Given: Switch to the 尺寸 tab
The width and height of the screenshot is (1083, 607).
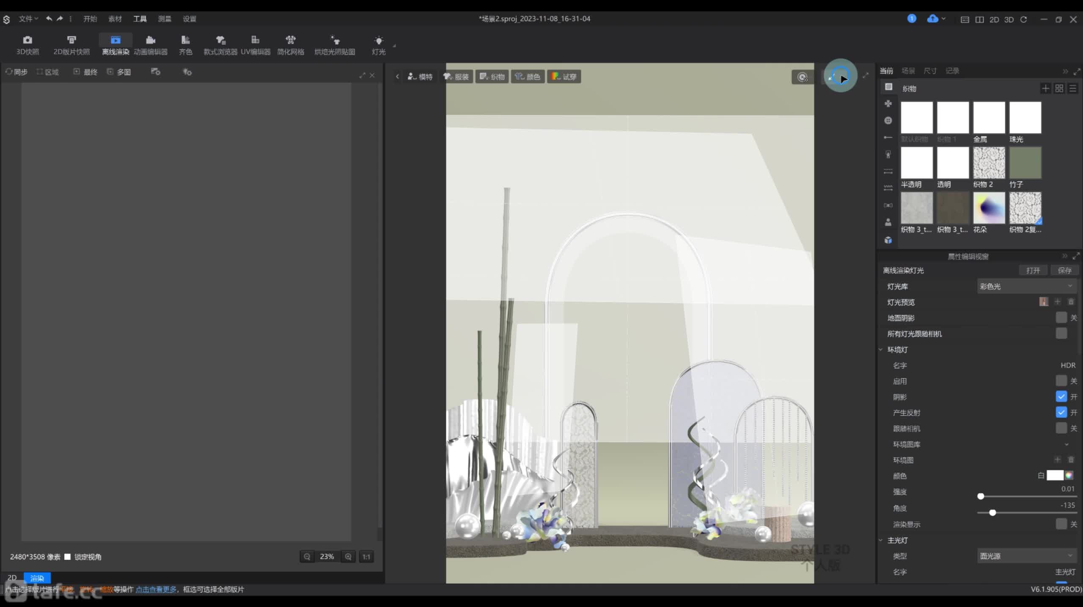Looking at the screenshot, I should (x=930, y=71).
